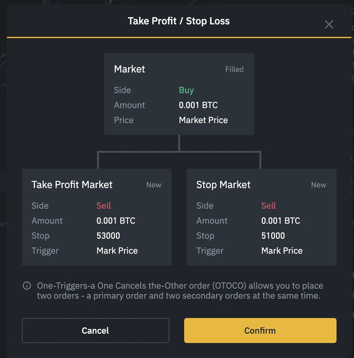This screenshot has height=358, width=354.
Task: Click the Stop Market heading
Action: [x=223, y=185]
